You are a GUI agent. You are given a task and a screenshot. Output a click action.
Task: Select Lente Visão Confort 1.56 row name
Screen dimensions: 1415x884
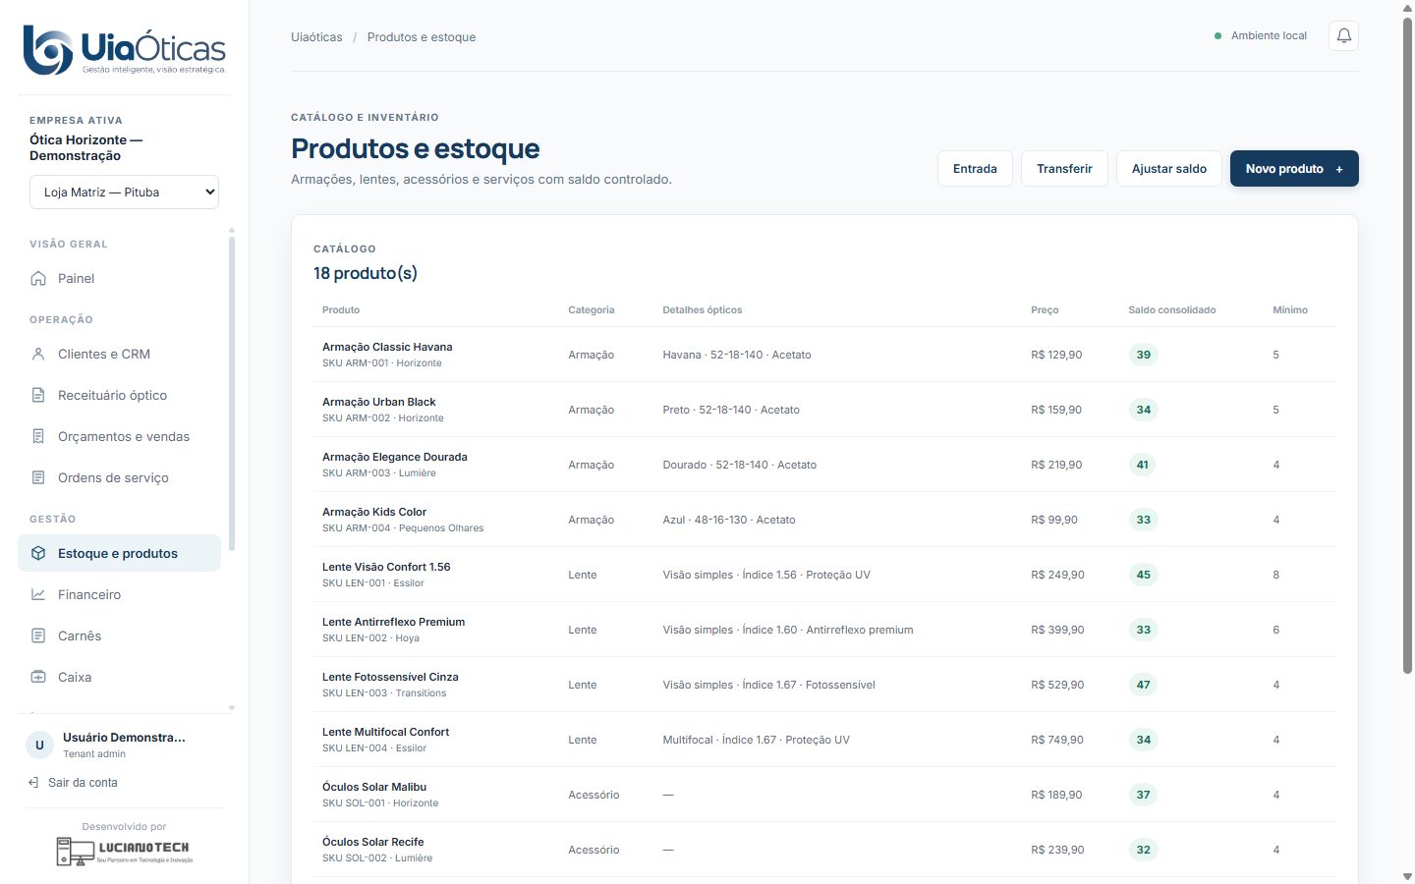click(x=386, y=567)
